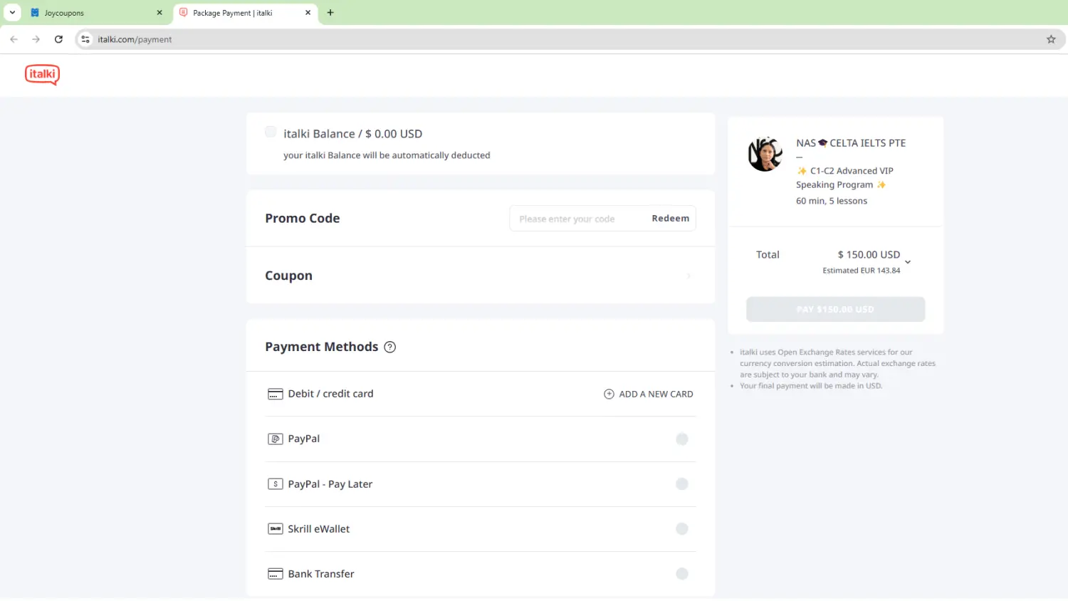Image resolution: width=1068 pixels, height=601 pixels.
Task: Select the PayPal payment option
Action: [x=681, y=439]
